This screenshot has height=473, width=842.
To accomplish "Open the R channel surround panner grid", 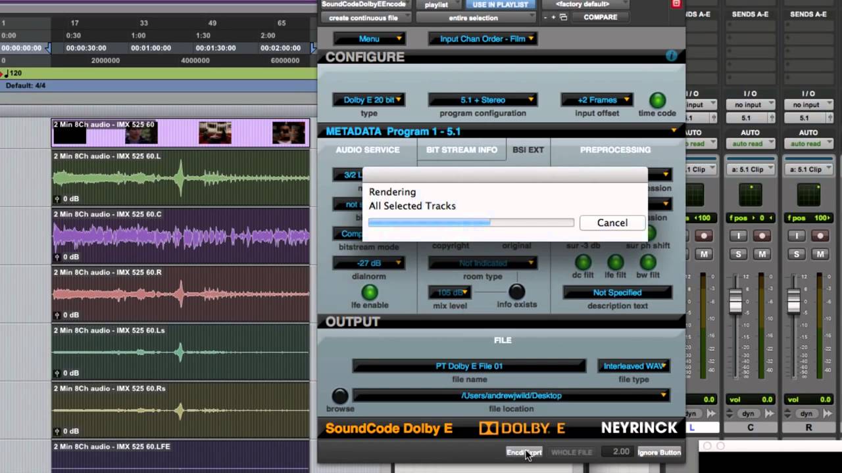I will click(x=808, y=194).
